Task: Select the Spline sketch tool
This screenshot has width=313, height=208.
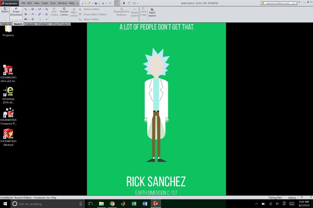Action: (39, 9)
